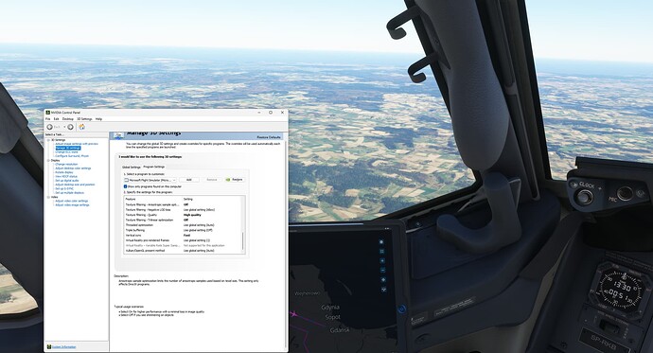
Task: Open Vertical sync setting value Fast
Action: tap(187, 236)
